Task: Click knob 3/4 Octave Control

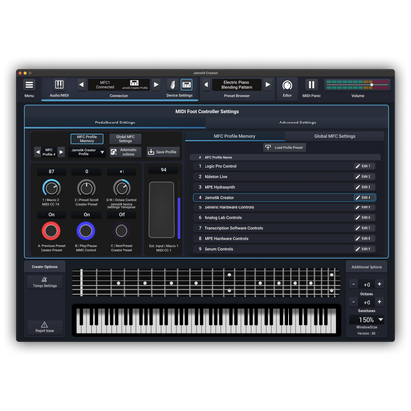Action: [122, 188]
